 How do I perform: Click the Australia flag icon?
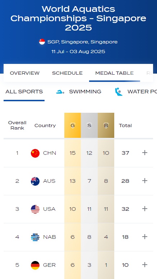[35, 181]
